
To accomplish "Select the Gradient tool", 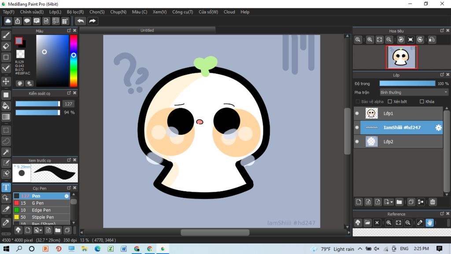I will (6, 116).
